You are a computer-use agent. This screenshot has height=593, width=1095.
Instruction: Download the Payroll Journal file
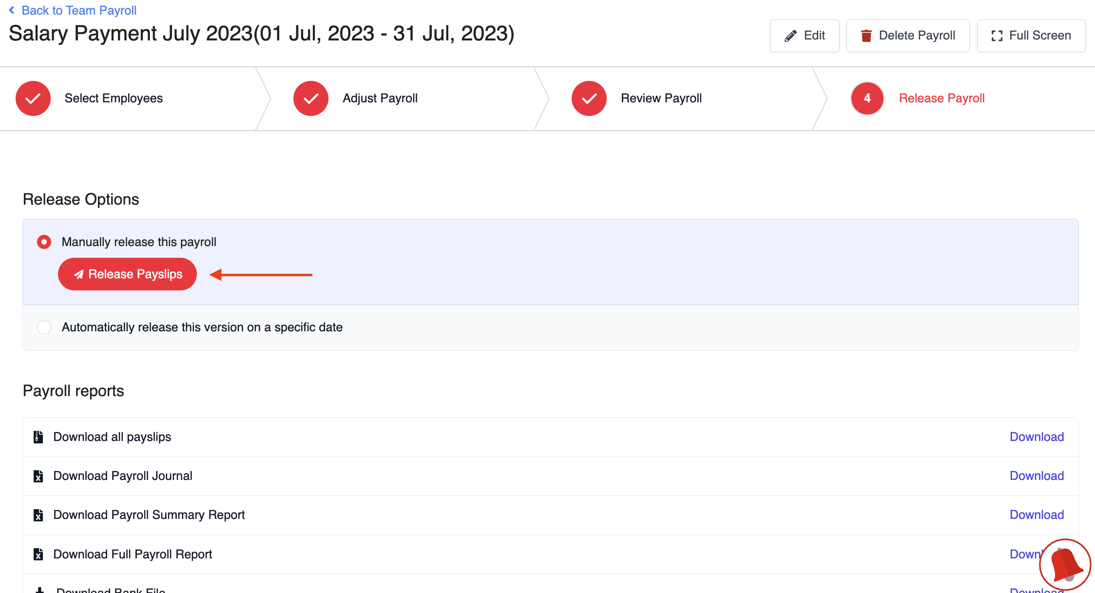pyautogui.click(x=1037, y=476)
